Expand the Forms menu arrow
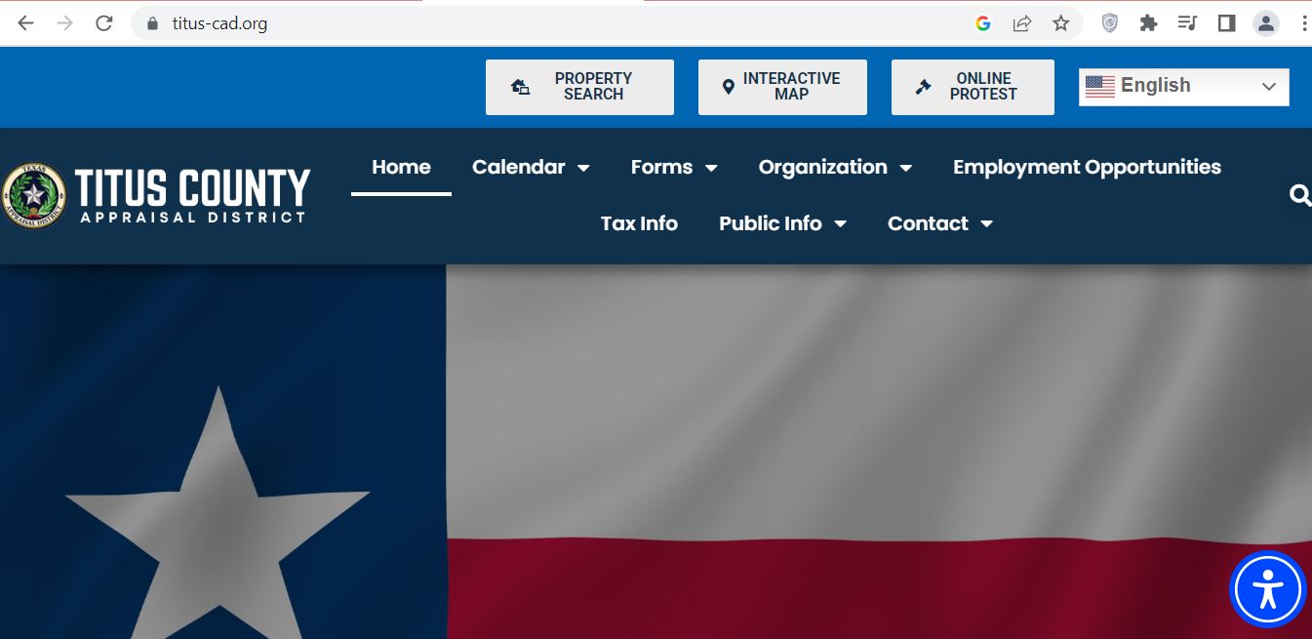1312x639 pixels. pyautogui.click(x=711, y=168)
